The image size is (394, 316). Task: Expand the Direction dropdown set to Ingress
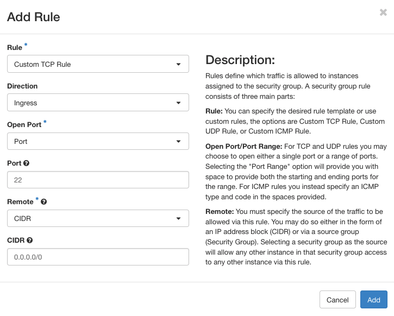pos(98,103)
